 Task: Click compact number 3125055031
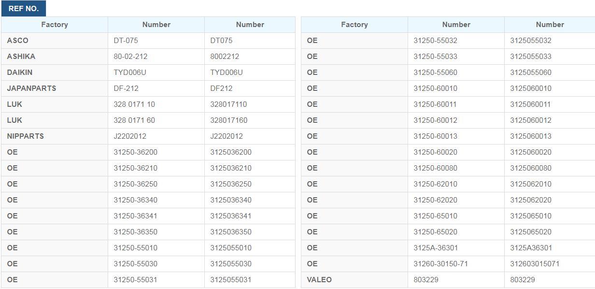(231, 280)
